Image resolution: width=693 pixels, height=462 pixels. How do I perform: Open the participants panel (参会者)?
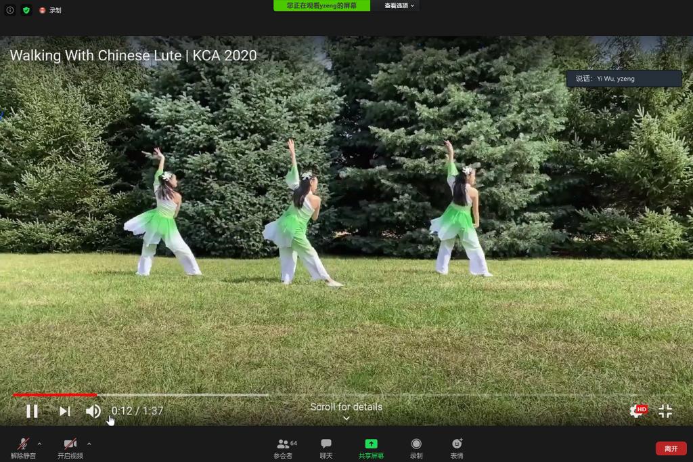pos(284,447)
